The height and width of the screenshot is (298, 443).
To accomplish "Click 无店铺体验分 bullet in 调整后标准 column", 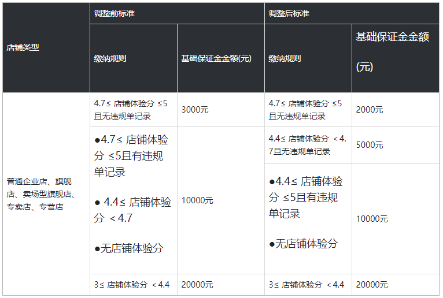I will 304,244.
